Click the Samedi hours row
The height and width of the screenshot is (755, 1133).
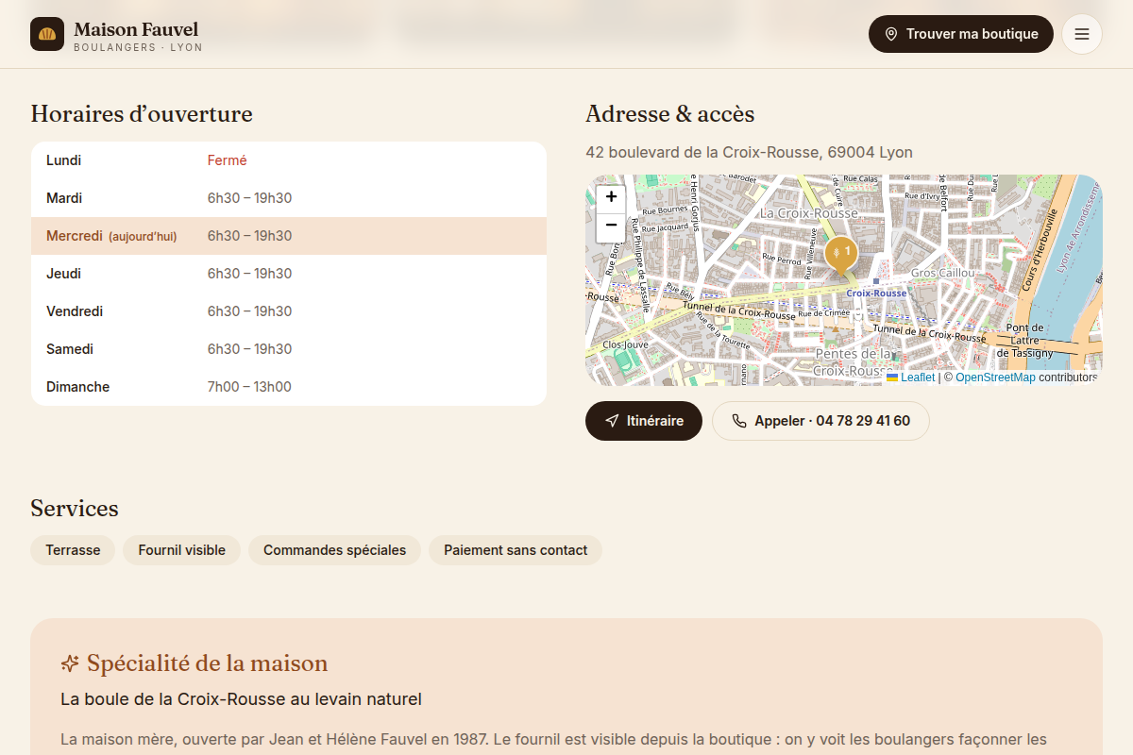click(x=289, y=349)
